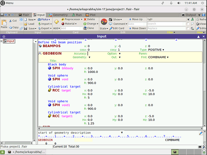Click the blue sphere icon beside blkbody
The width and height of the screenshot is (207, 155).
[x=50, y=68]
